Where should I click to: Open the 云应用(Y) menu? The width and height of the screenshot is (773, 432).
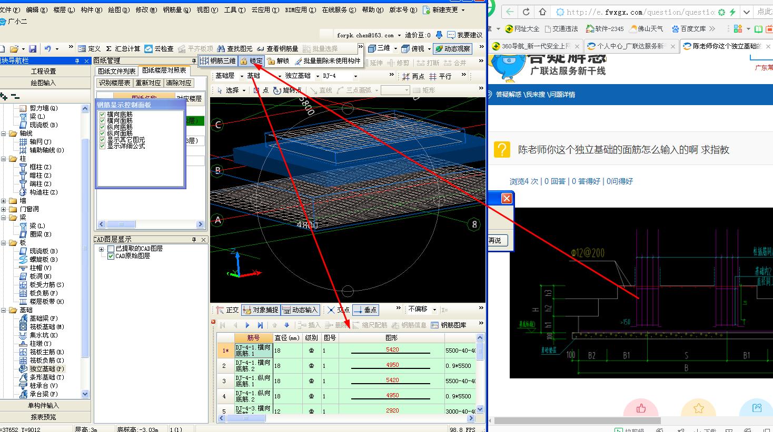pyautogui.click(x=265, y=10)
